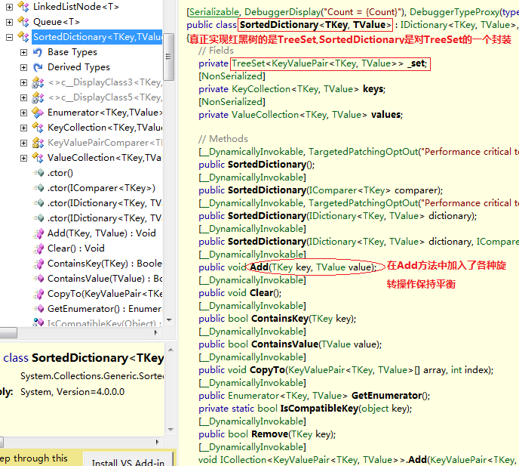Click the info panel scroll down arrow
The width and height of the screenshot is (519, 466).
click(x=170, y=430)
